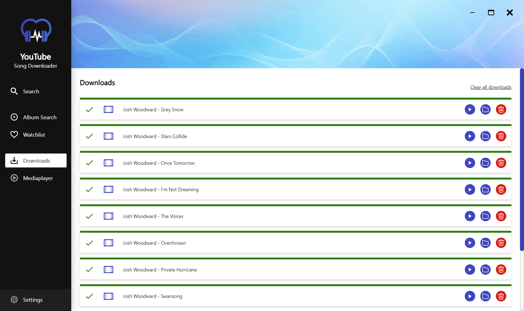
Task: Click the YouTube Song Downloader logo
Action: (36, 31)
